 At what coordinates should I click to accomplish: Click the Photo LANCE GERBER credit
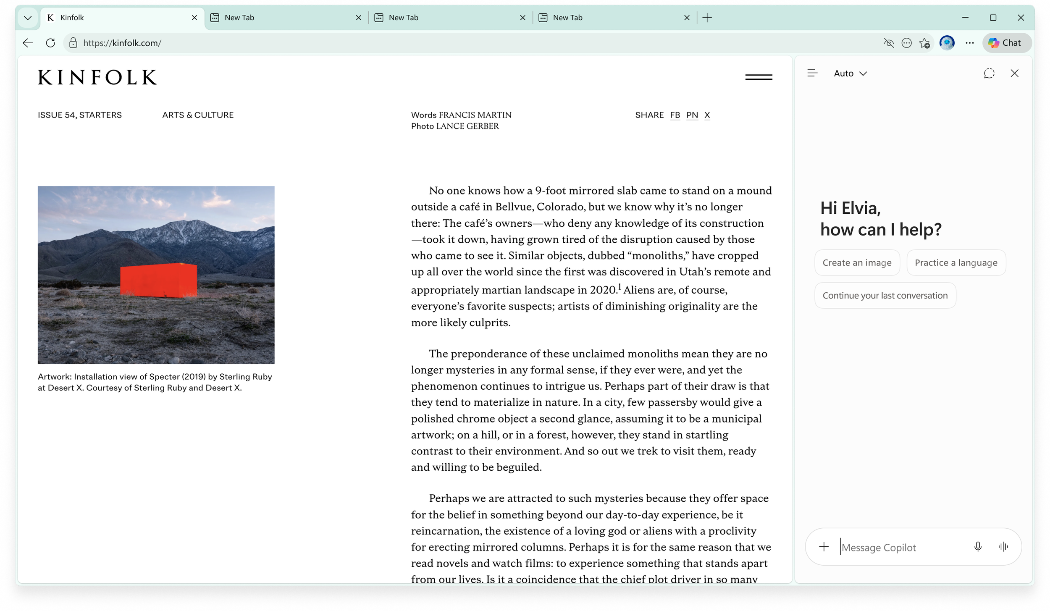[455, 126]
